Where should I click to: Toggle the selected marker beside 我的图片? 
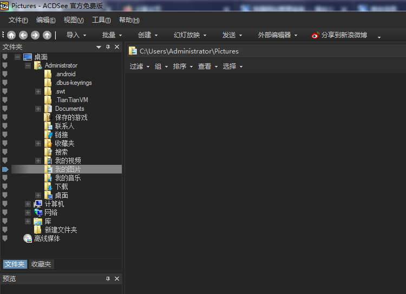(5, 169)
